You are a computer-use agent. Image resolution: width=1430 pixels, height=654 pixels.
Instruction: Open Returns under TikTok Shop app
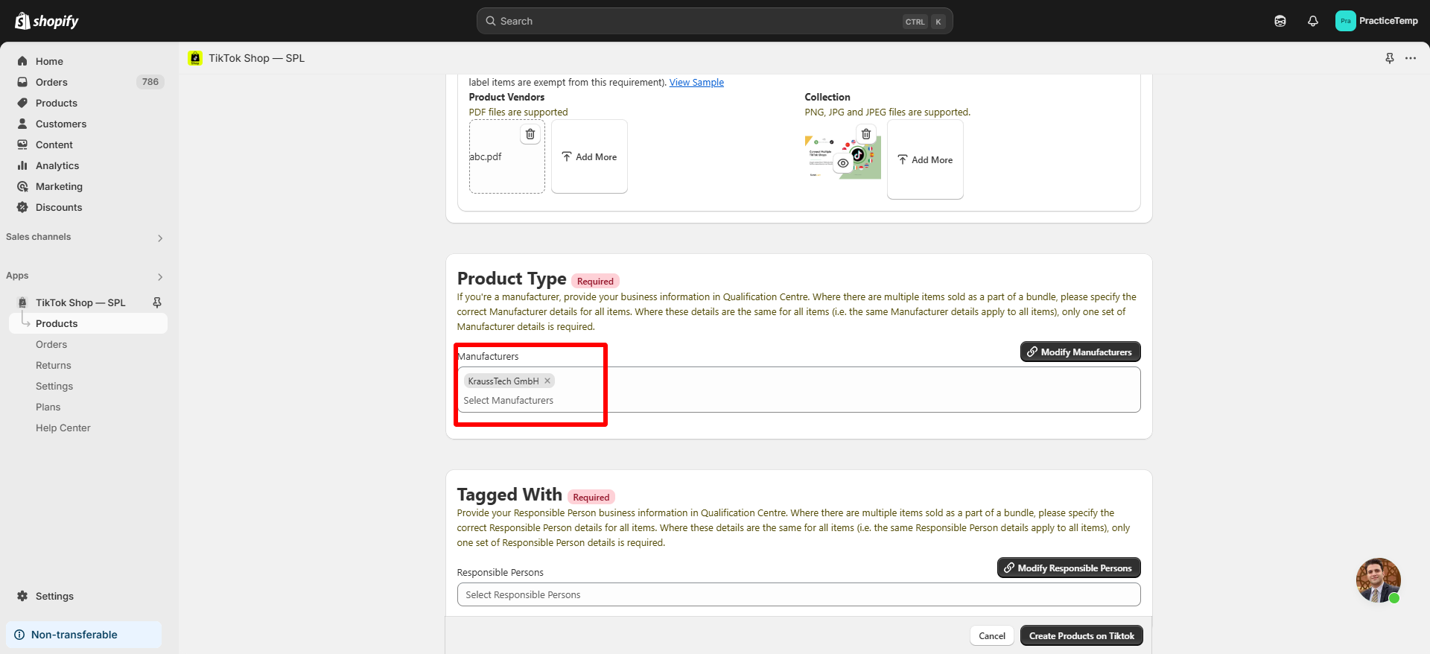[54, 365]
